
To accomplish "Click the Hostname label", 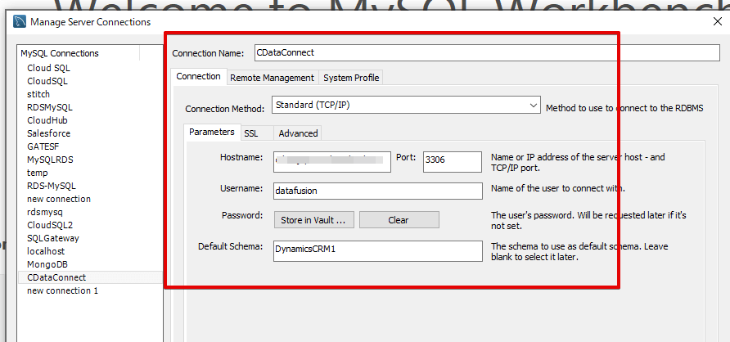I will tap(241, 157).
